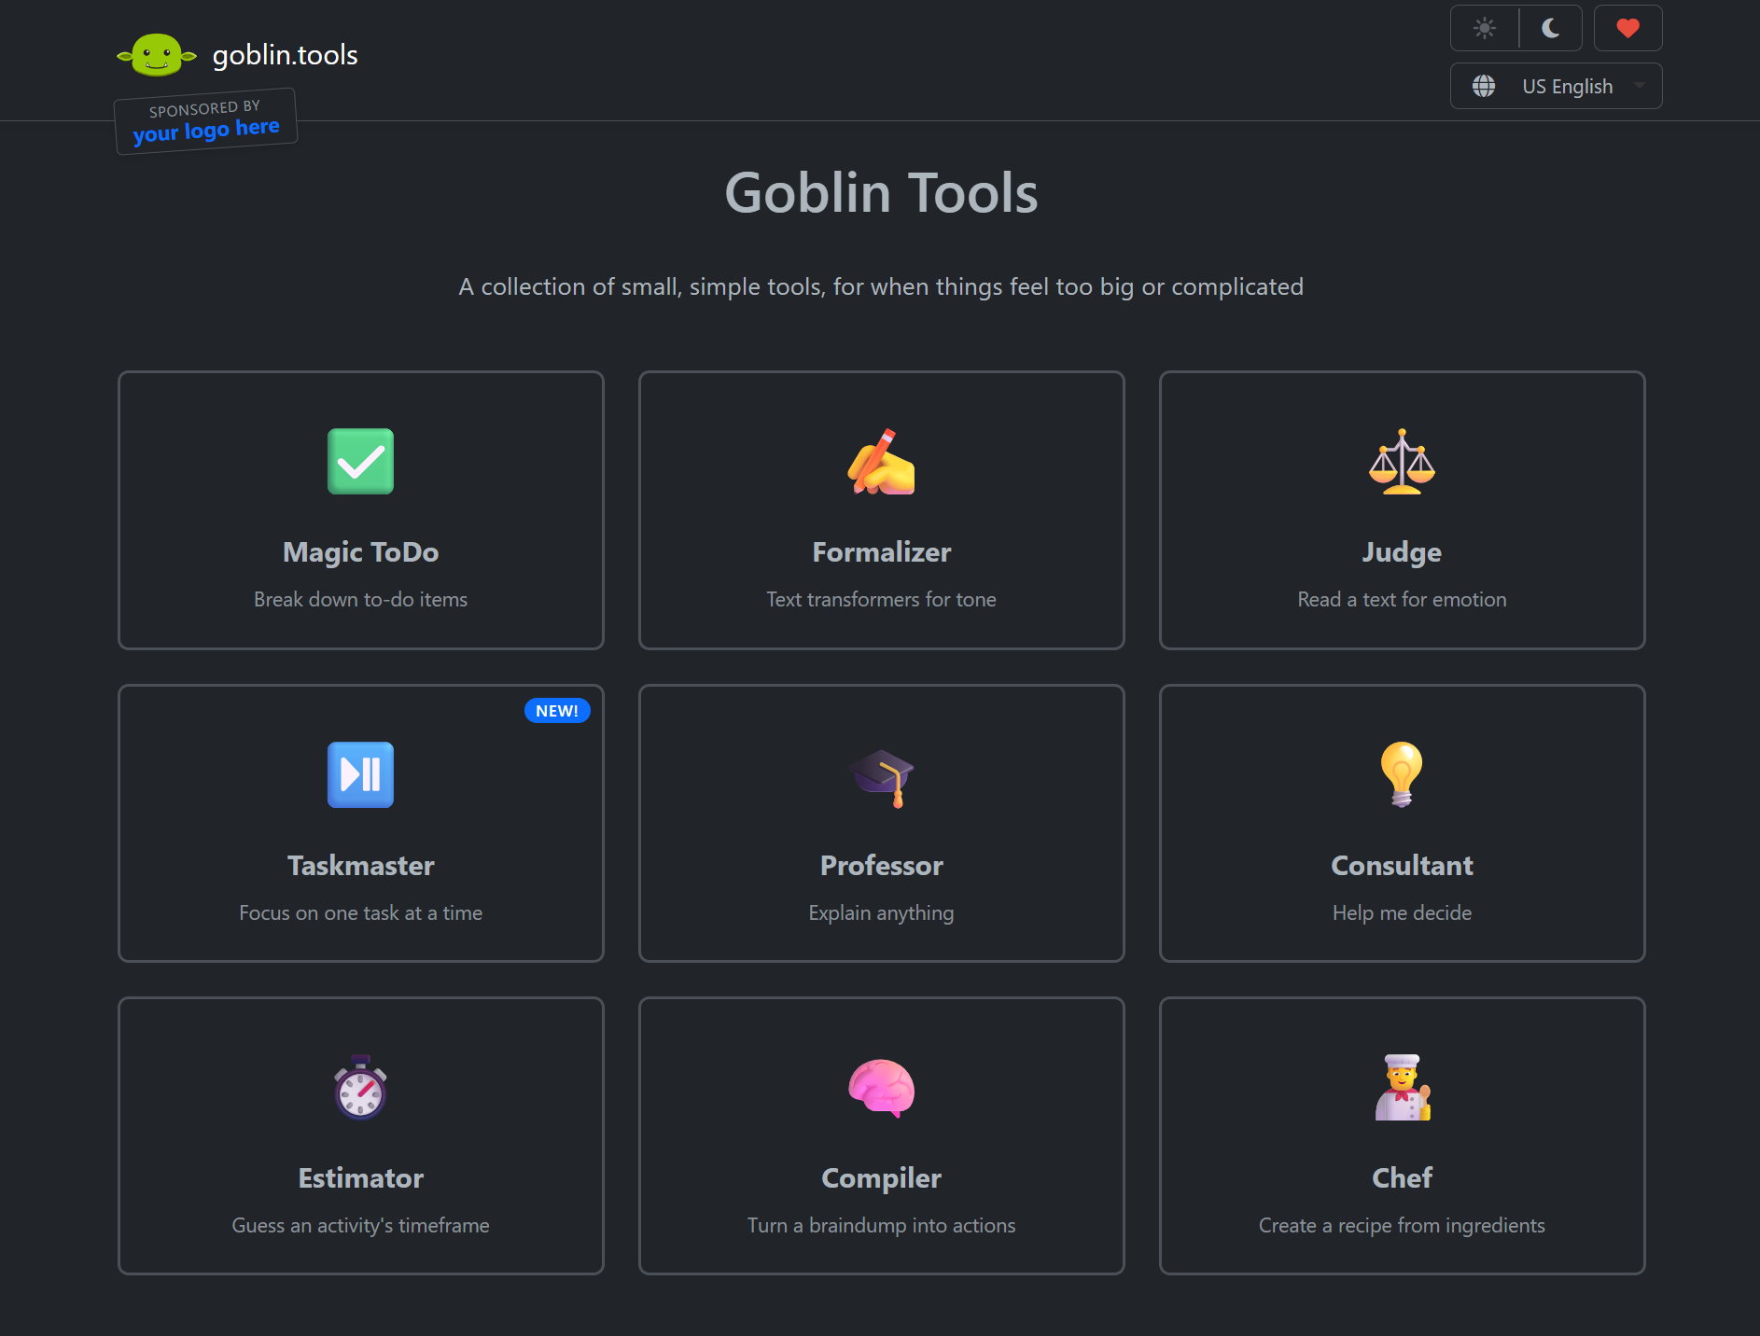
Task: Click the stopwatch Estimator icon
Action: pyautogui.click(x=360, y=1087)
